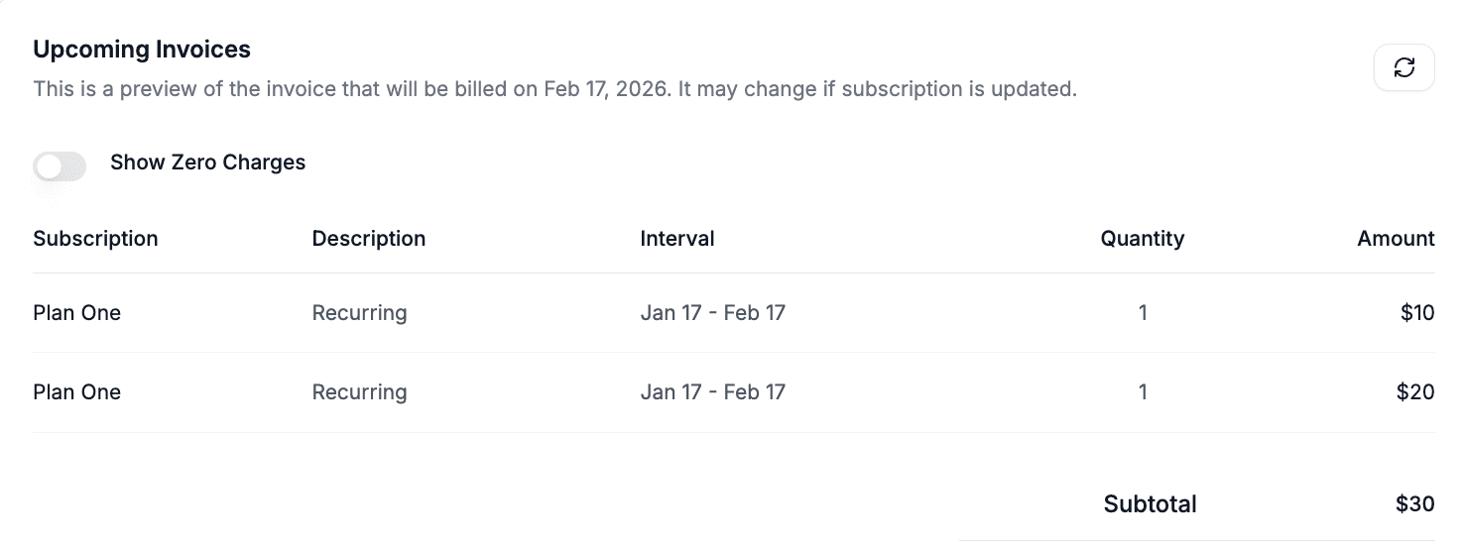Viewport: 1464px width, 545px height.
Task: Click the date interval in the $20 row
Action: 712,392
